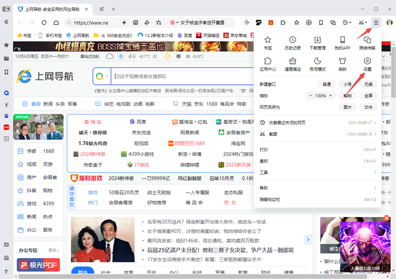
Task: Choose 打印 print menu item
Action: pos(318,150)
